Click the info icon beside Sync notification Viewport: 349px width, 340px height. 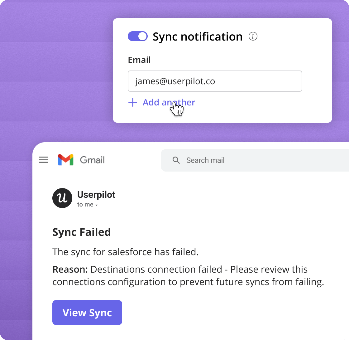pos(253,36)
